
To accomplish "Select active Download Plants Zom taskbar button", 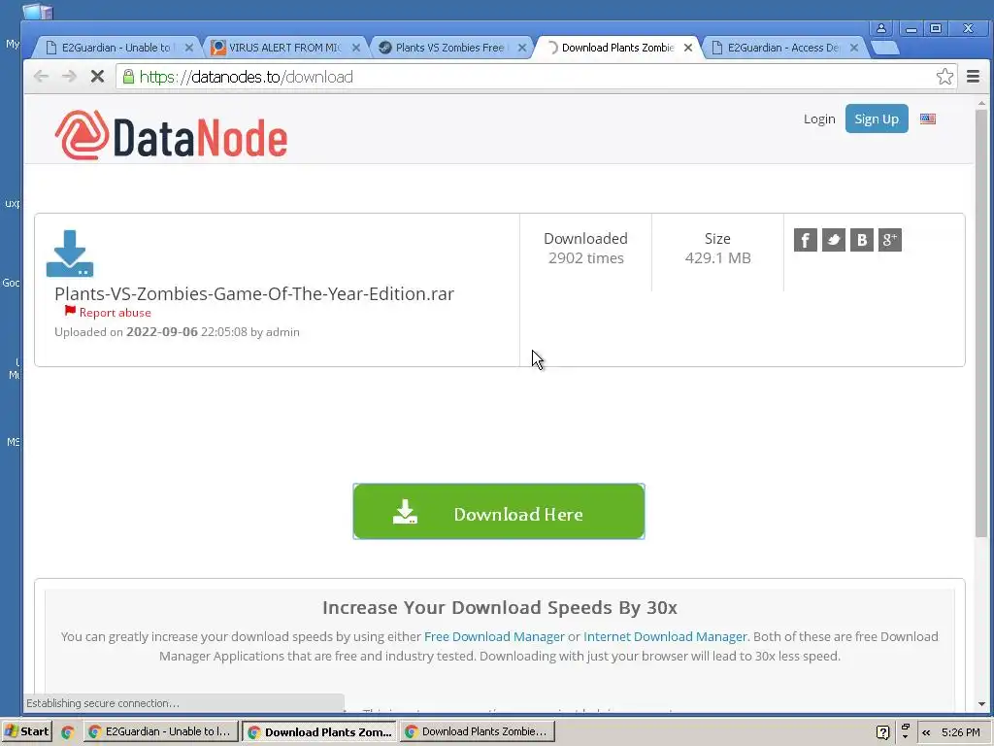I will [x=320, y=731].
